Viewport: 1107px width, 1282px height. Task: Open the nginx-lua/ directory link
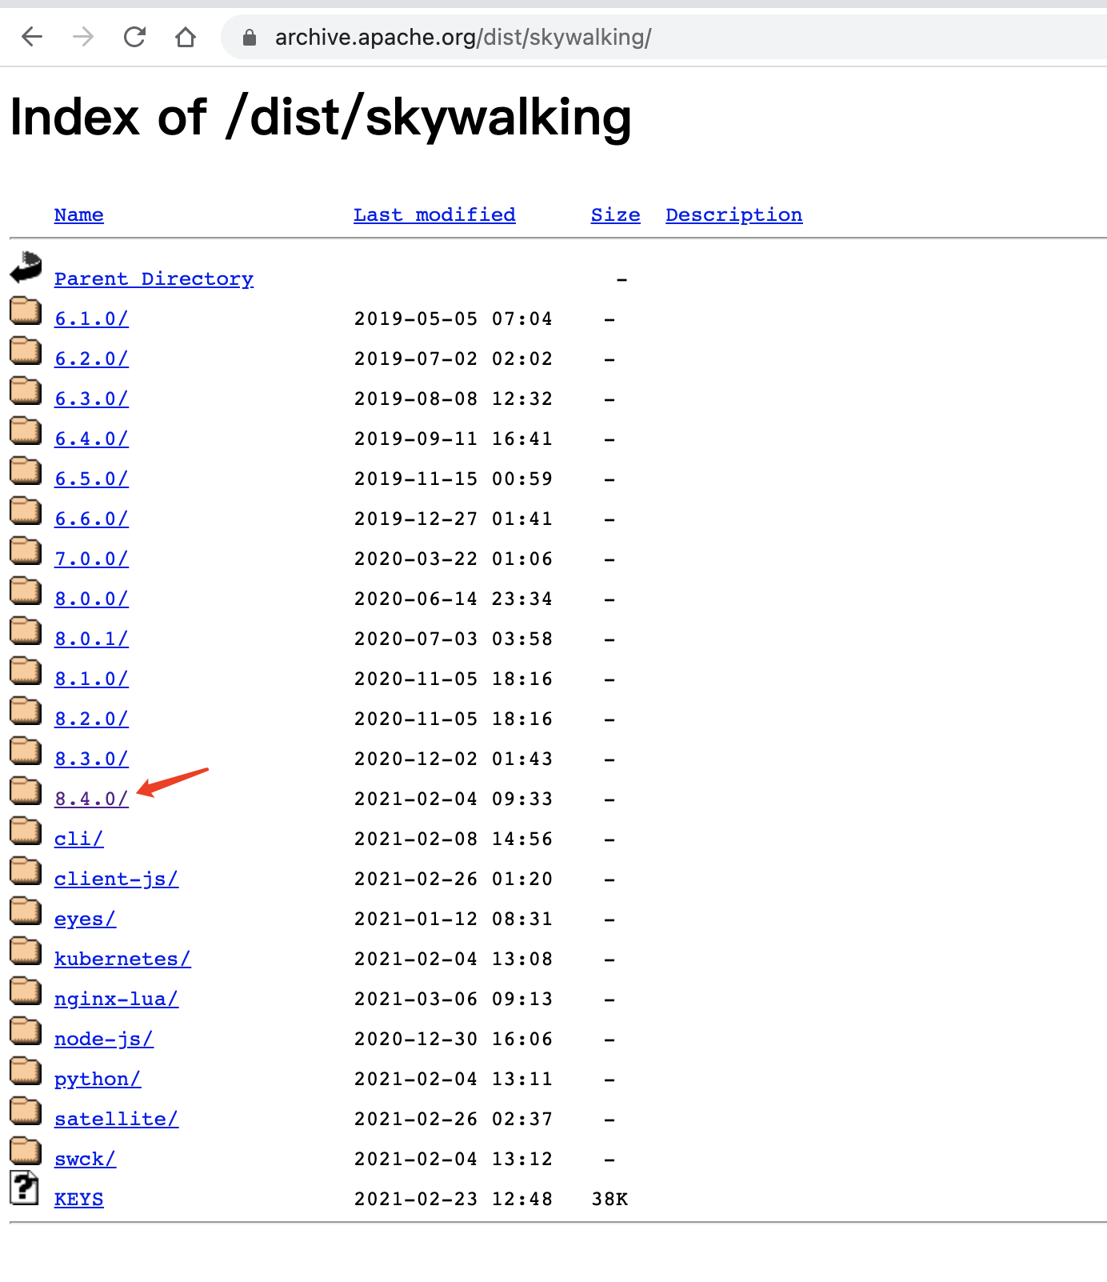point(116,1000)
